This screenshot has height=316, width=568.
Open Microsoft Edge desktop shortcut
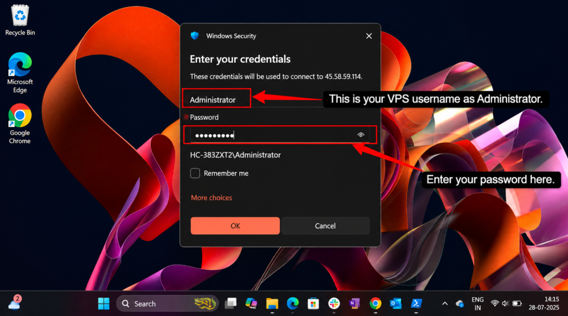[x=20, y=73]
